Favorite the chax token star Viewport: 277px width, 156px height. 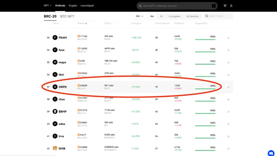[229, 100]
